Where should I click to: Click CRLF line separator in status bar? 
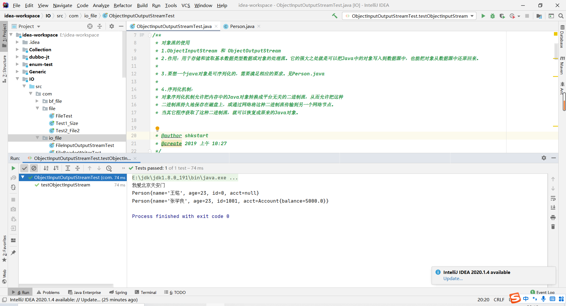coord(499,300)
